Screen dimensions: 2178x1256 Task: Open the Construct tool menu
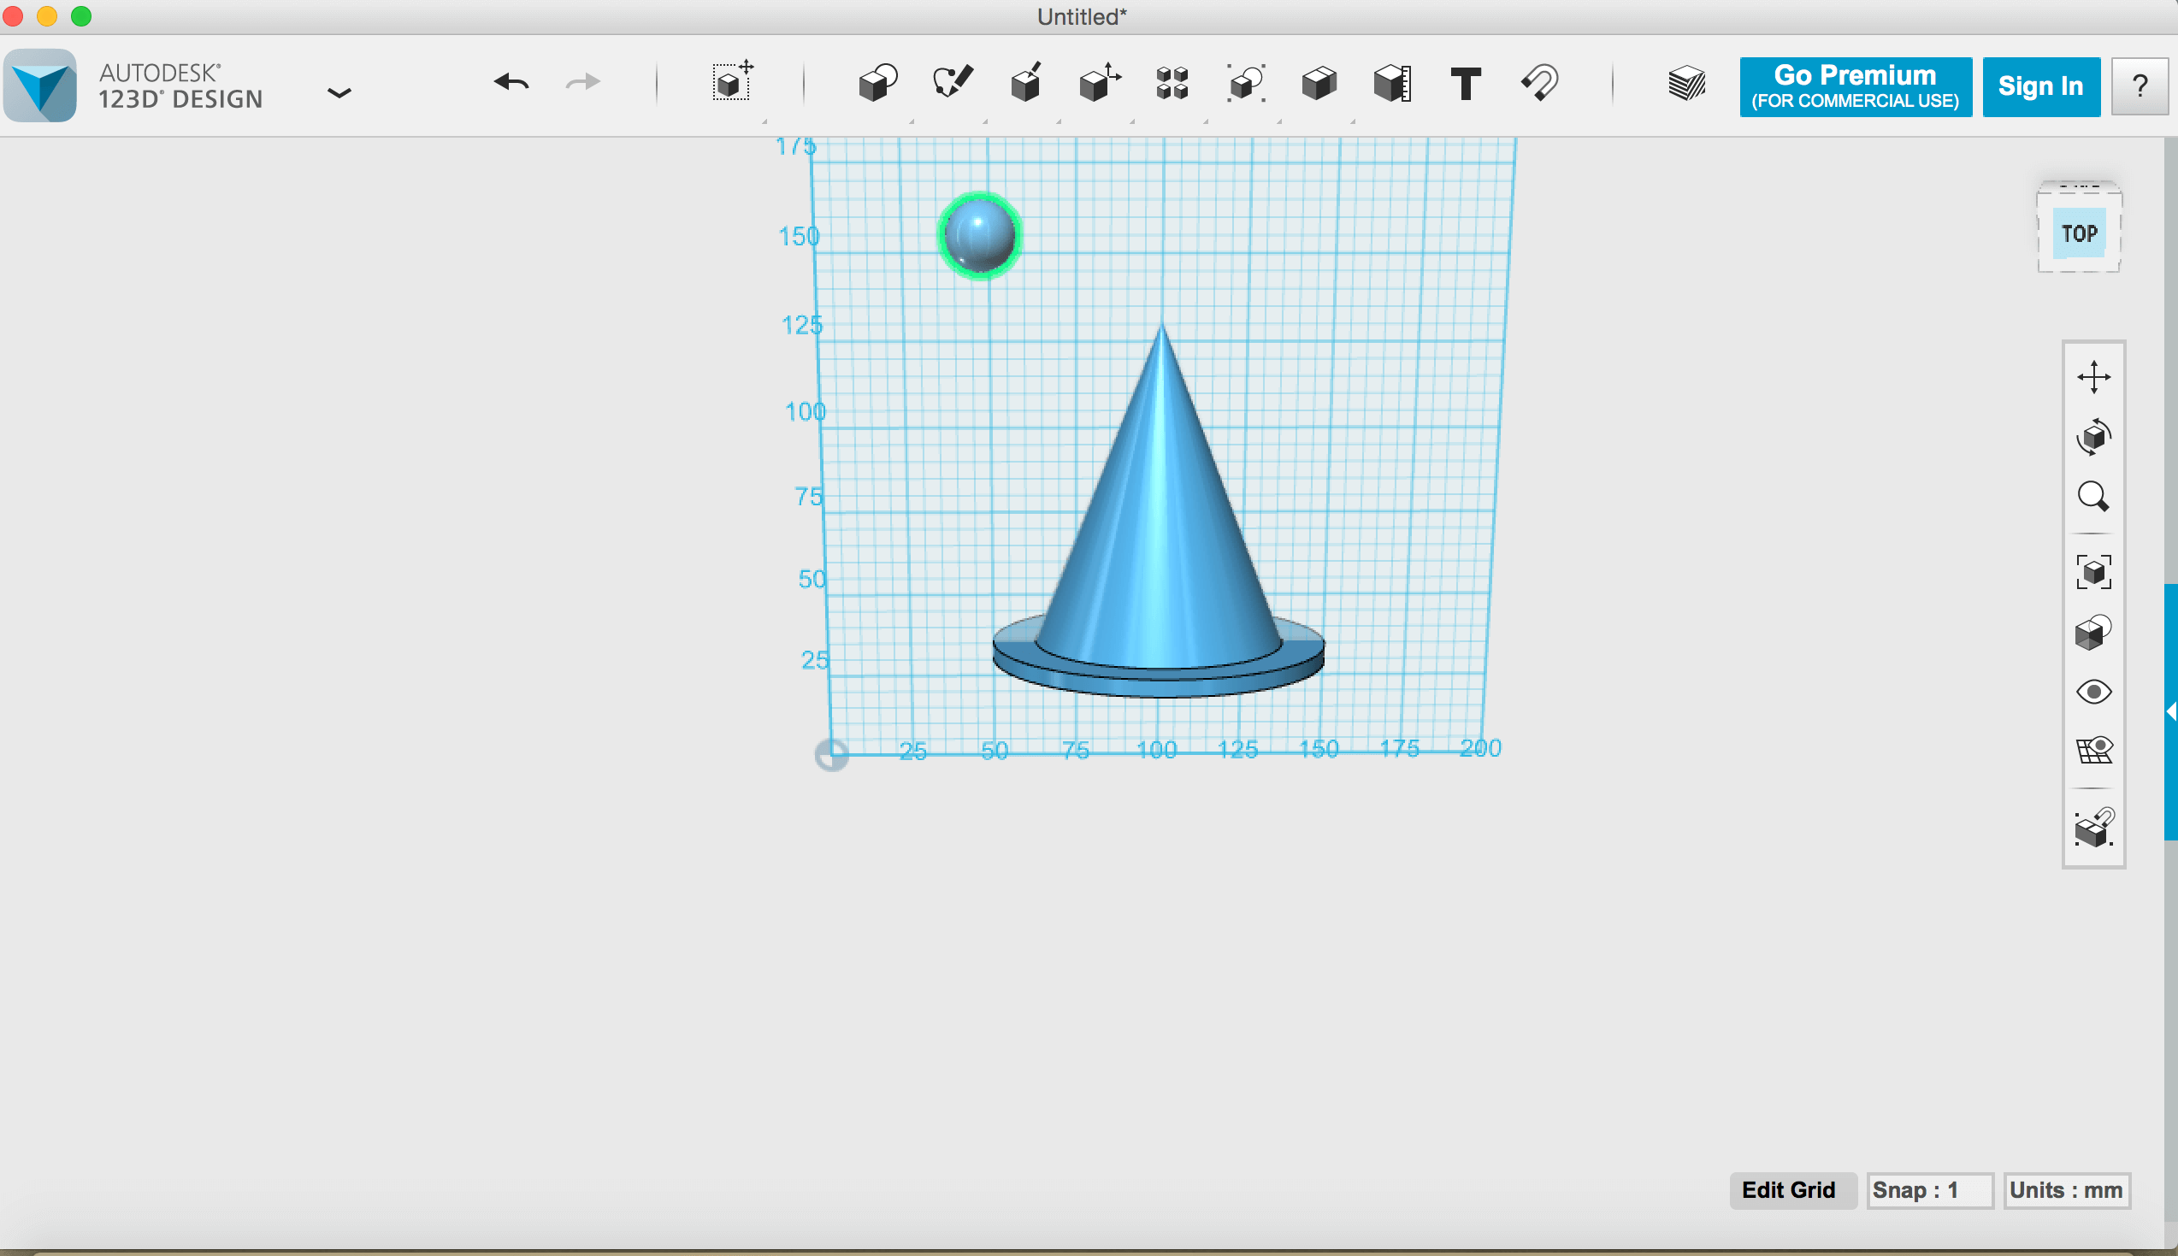[1025, 82]
